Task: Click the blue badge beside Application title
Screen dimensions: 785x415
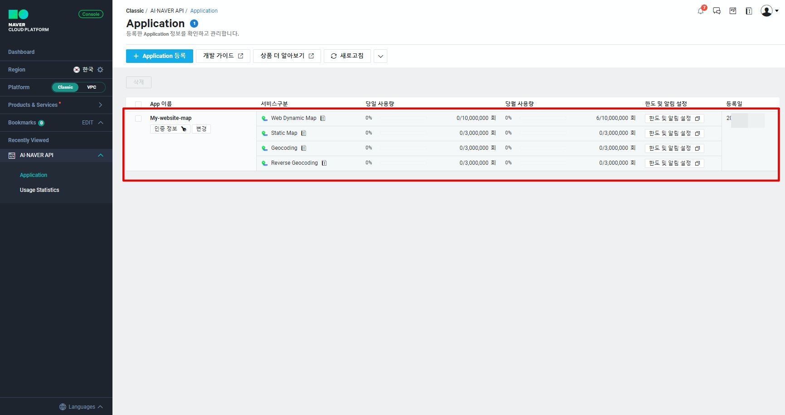Action: coord(194,24)
